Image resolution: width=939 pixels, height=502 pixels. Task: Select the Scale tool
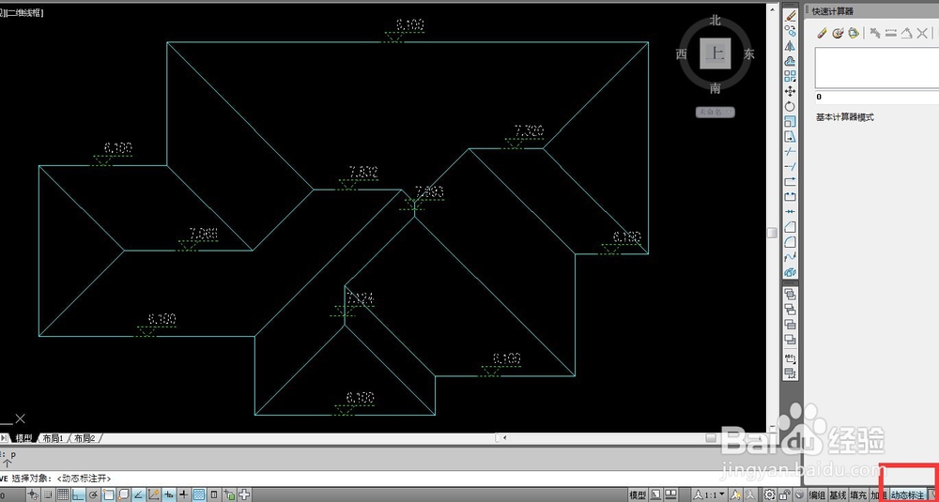(x=790, y=121)
